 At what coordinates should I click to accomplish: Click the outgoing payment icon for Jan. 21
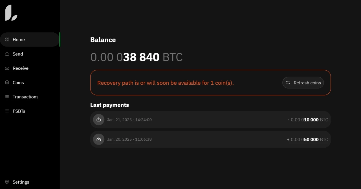point(99,120)
